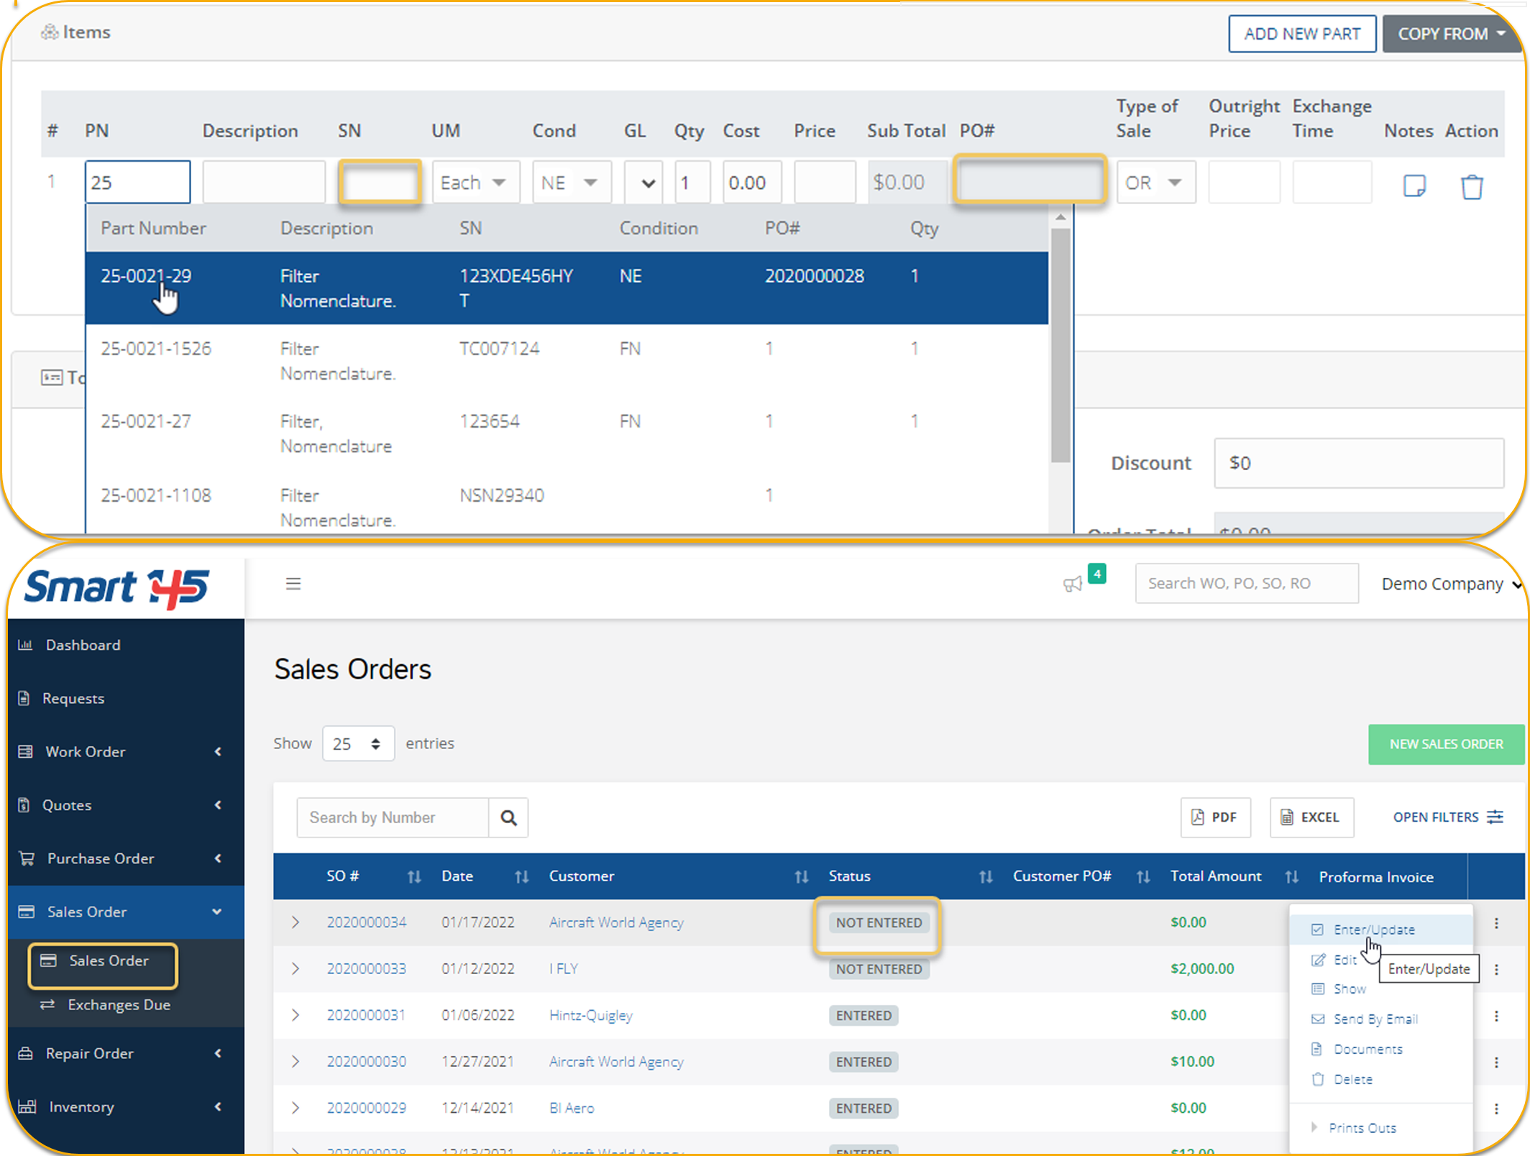
Task: Sort by Date column arrows
Action: [x=522, y=876]
